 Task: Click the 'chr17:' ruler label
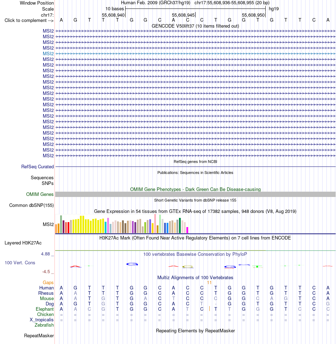[x=47, y=15]
